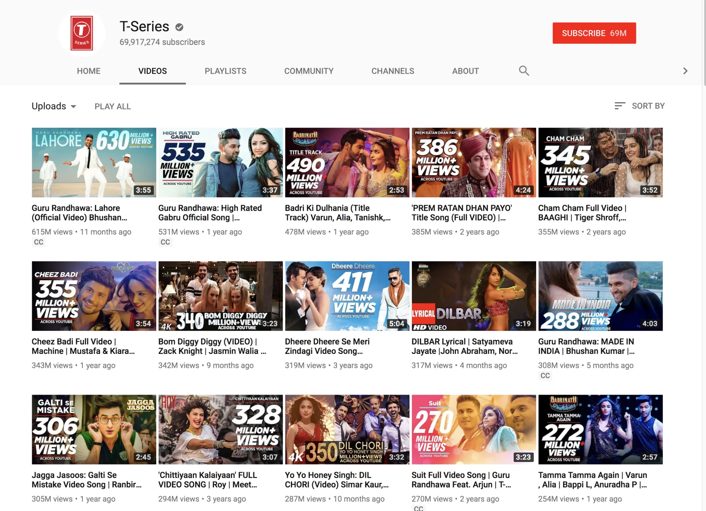This screenshot has width=706, height=511.
Task: Click the T-Series channel name
Action: (x=144, y=26)
